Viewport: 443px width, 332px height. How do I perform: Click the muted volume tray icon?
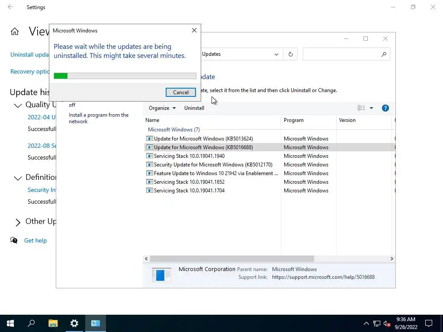[387, 323]
